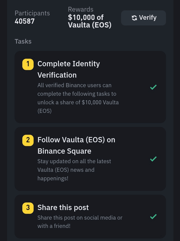Tap the Share this post title

click(x=63, y=208)
